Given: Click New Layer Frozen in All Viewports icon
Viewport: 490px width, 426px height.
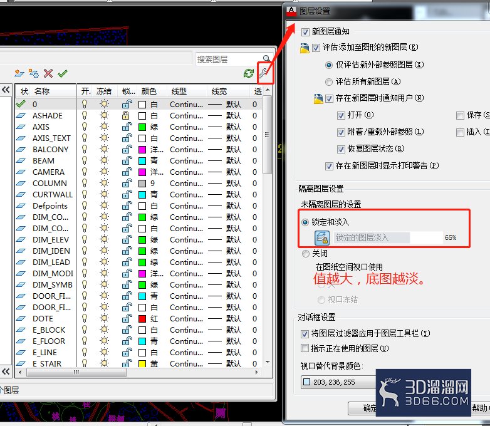Looking at the screenshot, I should 33,73.
